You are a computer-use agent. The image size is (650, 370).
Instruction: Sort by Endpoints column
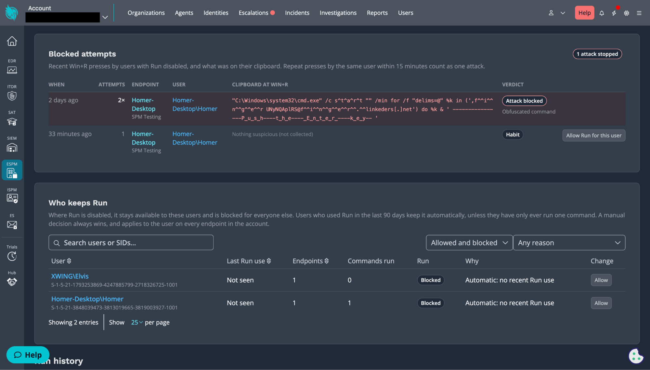(310, 261)
